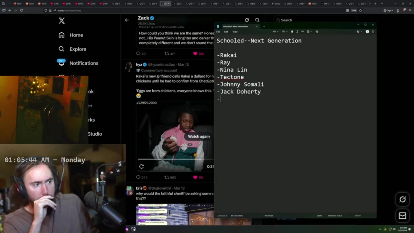Open the hyz profile avatar

point(129,67)
